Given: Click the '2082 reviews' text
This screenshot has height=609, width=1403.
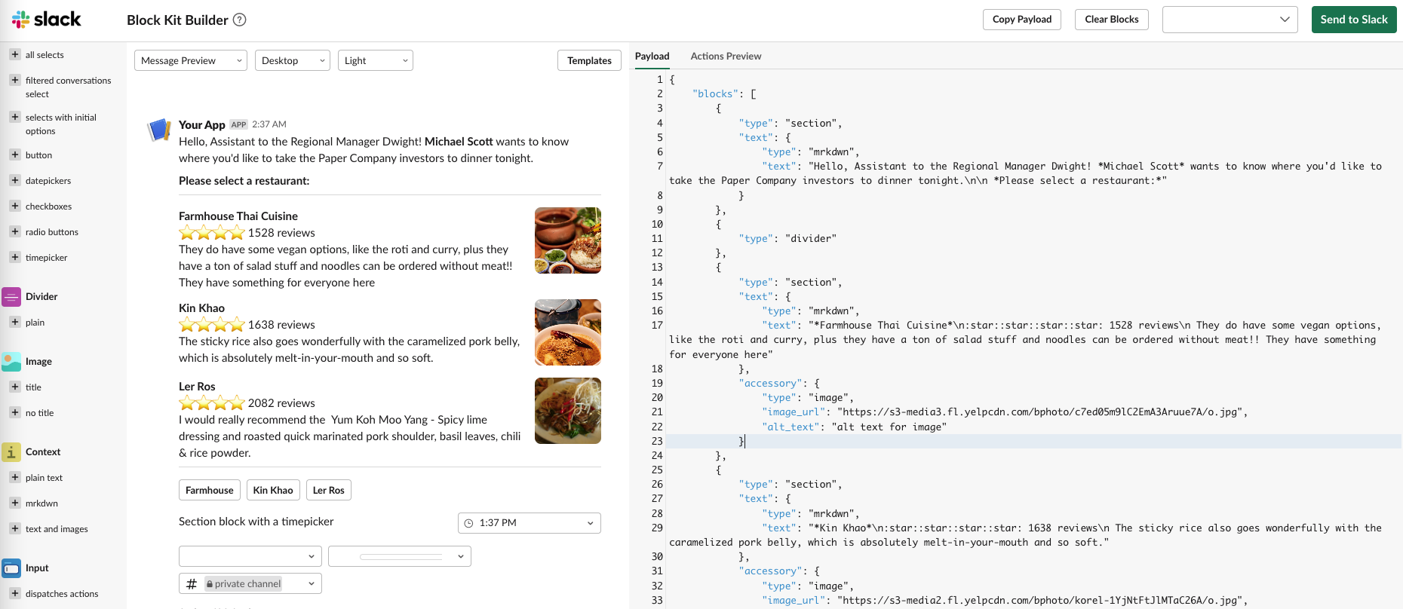Looking at the screenshot, I should [x=281, y=403].
